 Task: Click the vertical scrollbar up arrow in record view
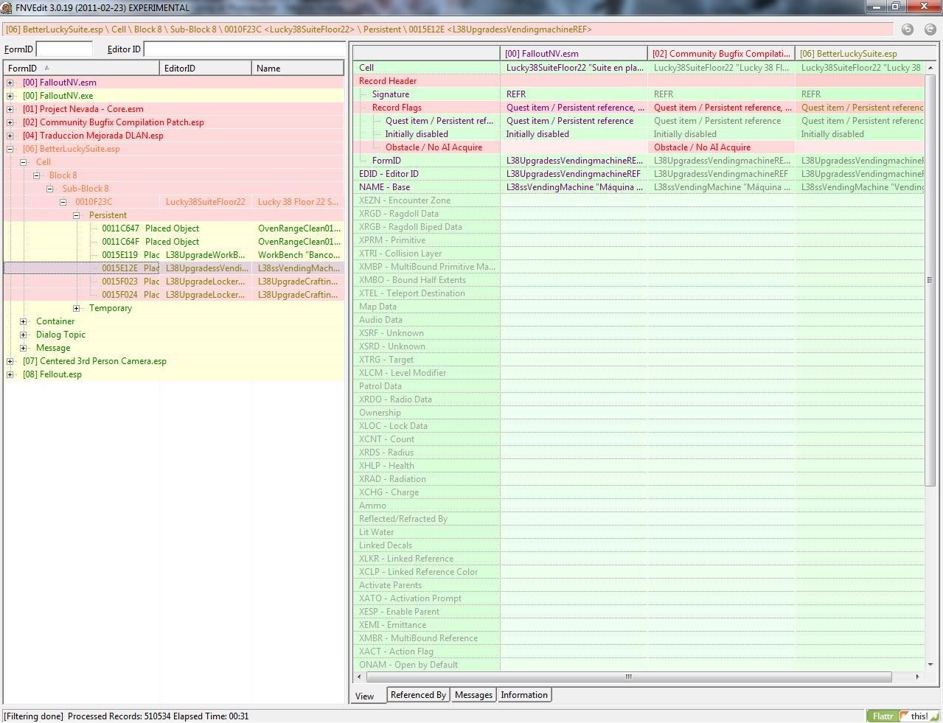pos(930,68)
